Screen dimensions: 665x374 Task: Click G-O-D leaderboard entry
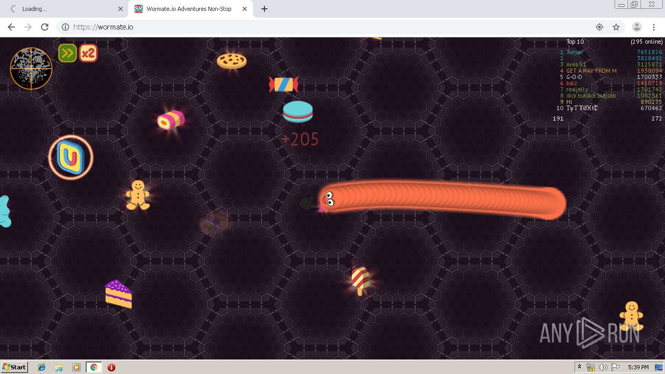tap(574, 77)
